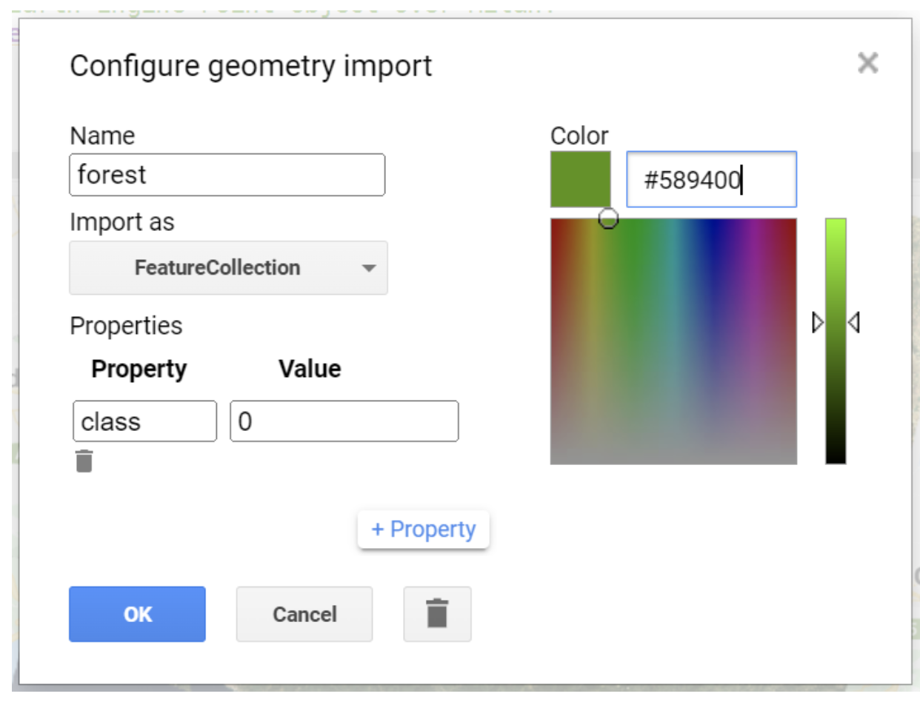920x705 pixels.
Task: Pick a purple hue in the color palette
Action: tap(754, 244)
